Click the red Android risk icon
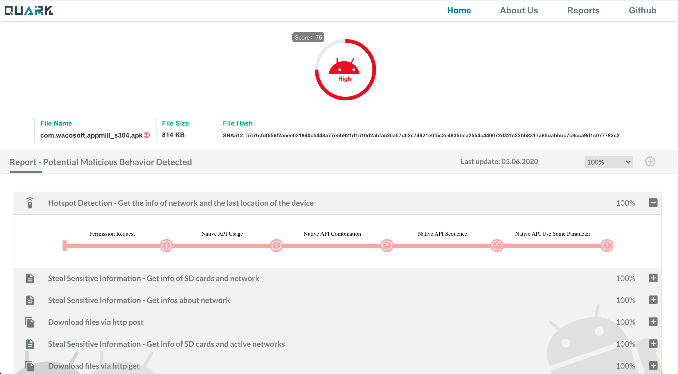 [x=344, y=67]
